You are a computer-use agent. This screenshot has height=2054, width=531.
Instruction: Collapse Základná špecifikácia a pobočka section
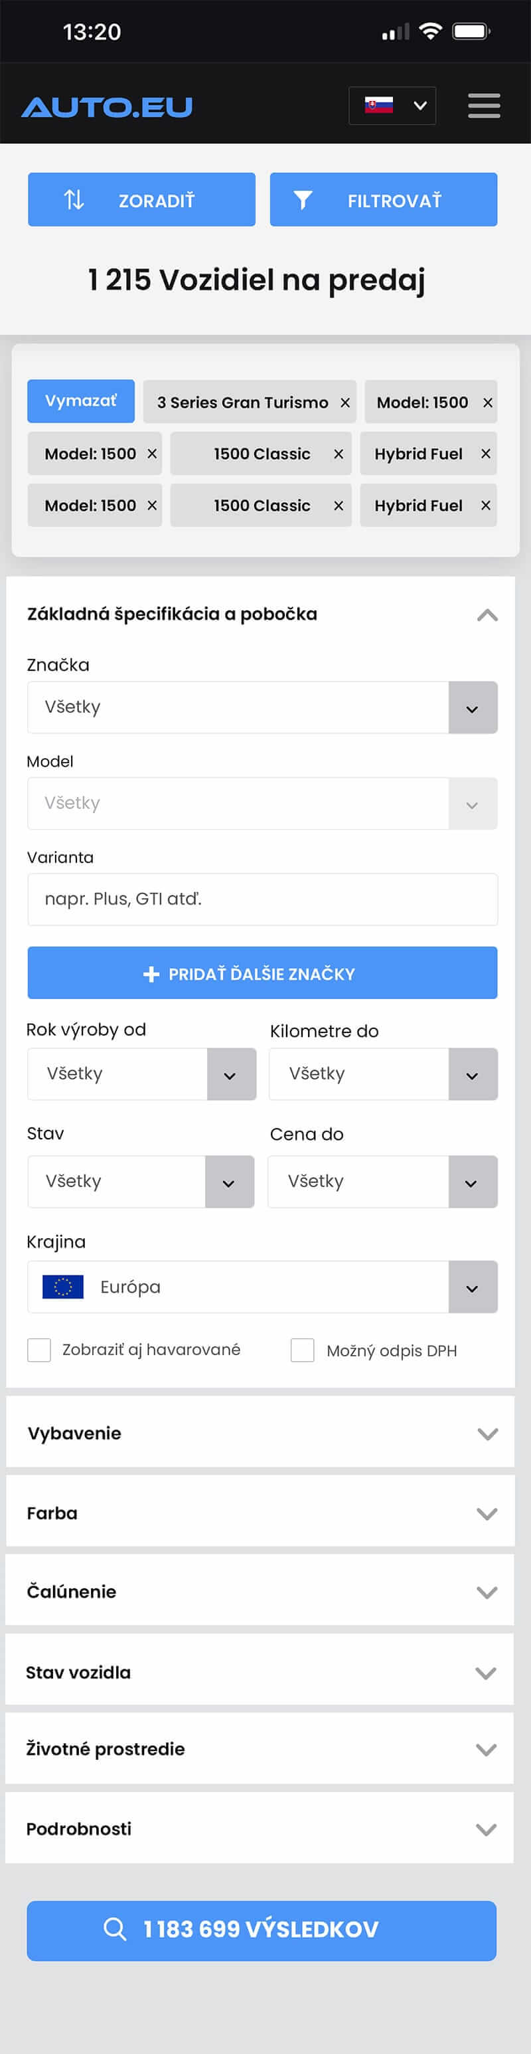pyautogui.click(x=487, y=614)
